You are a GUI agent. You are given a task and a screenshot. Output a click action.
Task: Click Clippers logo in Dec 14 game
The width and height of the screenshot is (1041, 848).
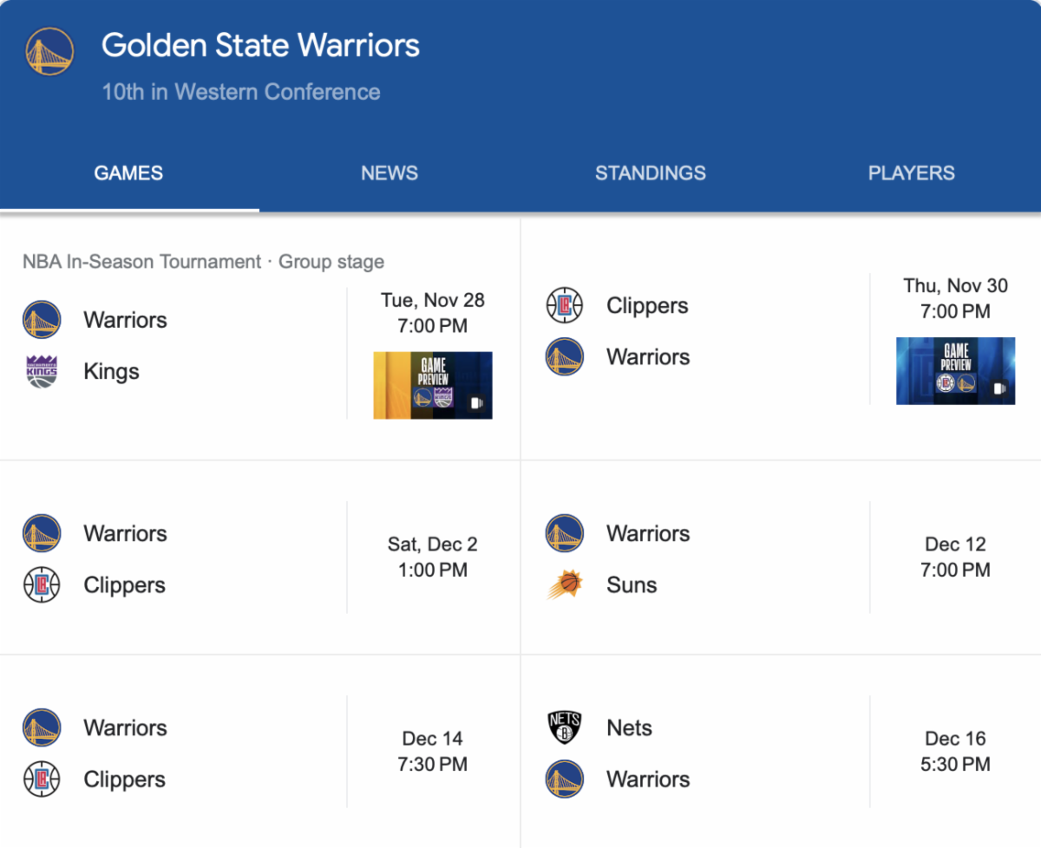(x=42, y=780)
